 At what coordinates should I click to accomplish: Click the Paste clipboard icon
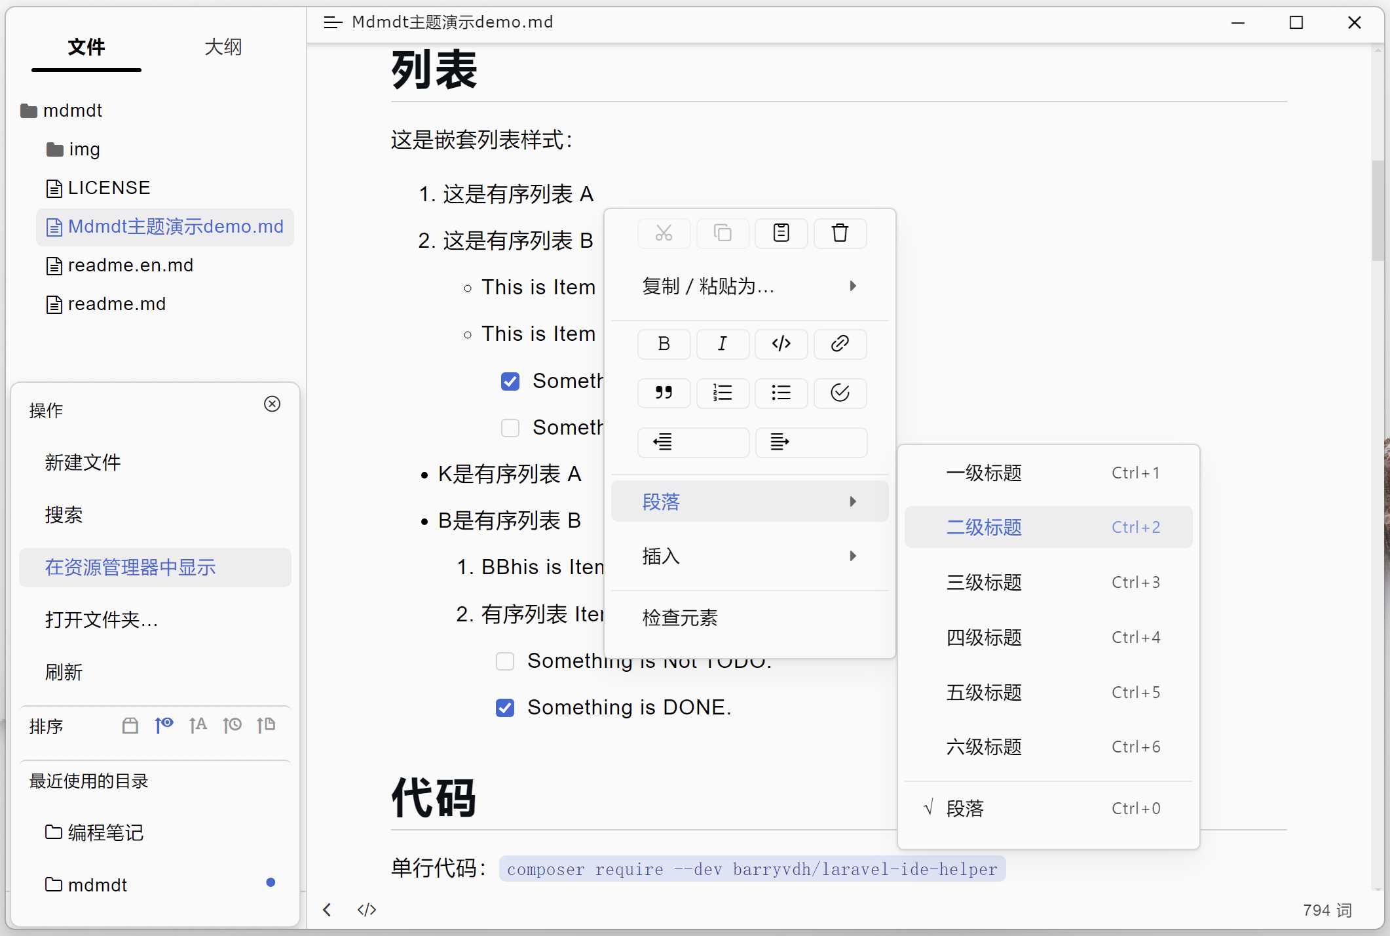point(781,233)
